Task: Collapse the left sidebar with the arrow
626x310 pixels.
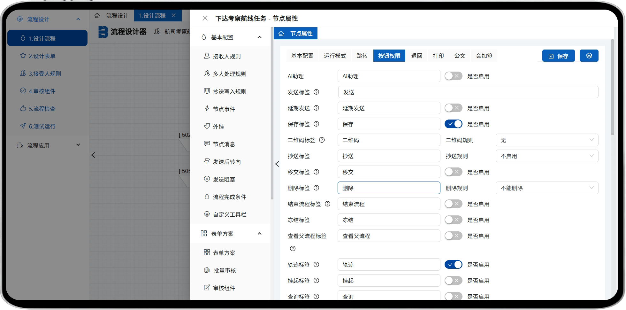Action: (93, 155)
